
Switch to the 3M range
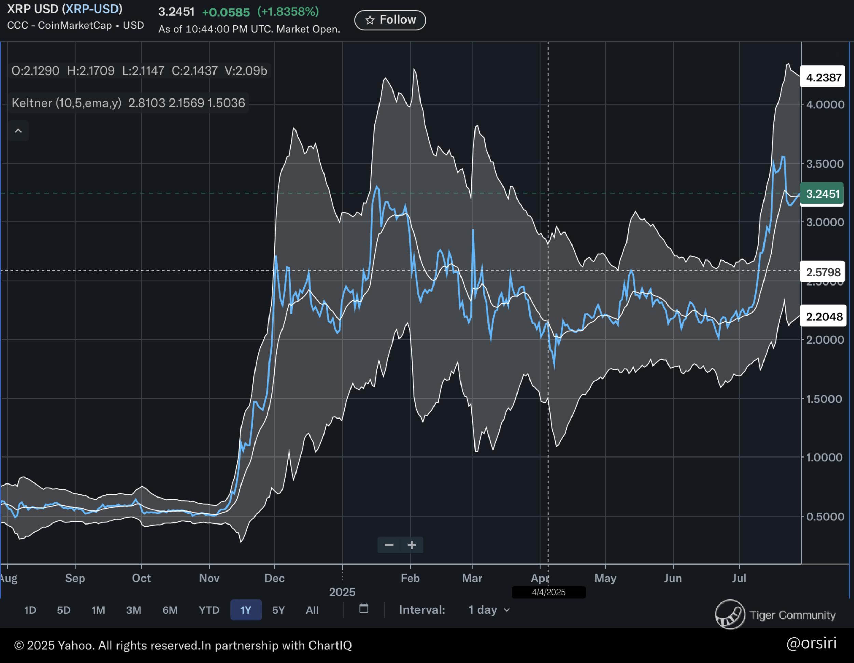coord(134,610)
